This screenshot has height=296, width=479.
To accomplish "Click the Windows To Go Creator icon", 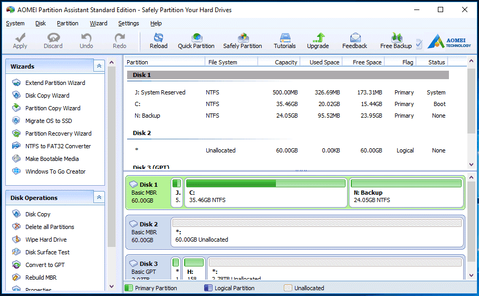I will click(x=16, y=171).
